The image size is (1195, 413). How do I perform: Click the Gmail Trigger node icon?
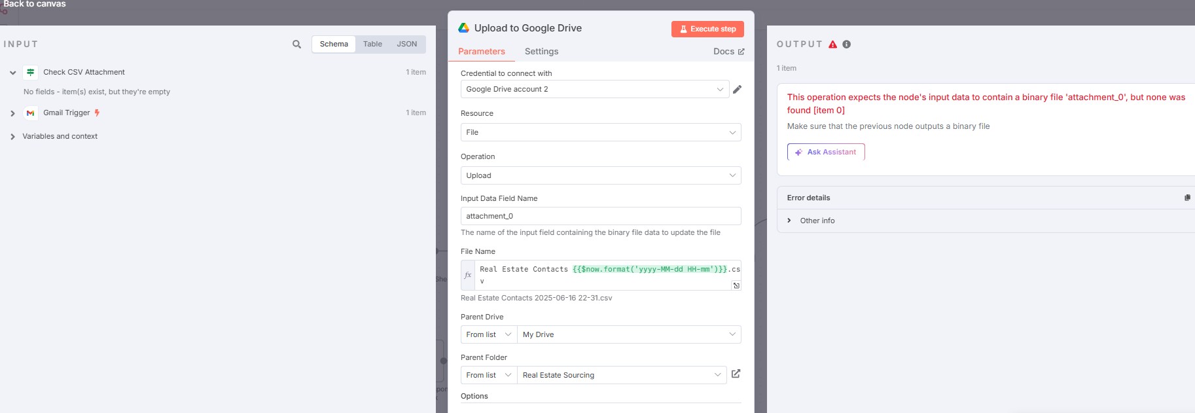[30, 113]
